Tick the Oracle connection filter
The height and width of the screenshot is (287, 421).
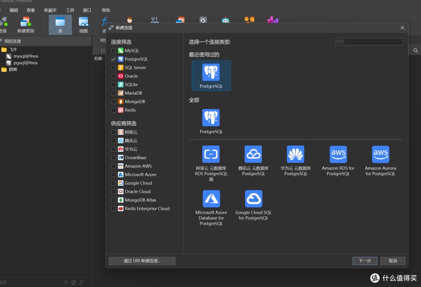point(113,76)
